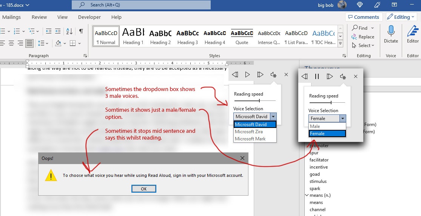This screenshot has height=216, width=421.
Task: Decrease the paragraph indent
Action: [x=49, y=31]
